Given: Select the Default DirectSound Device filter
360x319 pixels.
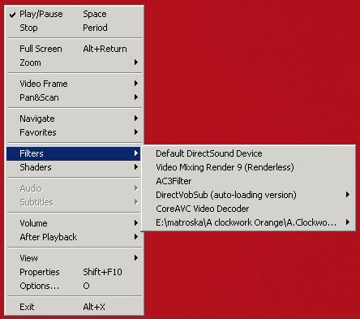Looking at the screenshot, I should [x=248, y=153].
